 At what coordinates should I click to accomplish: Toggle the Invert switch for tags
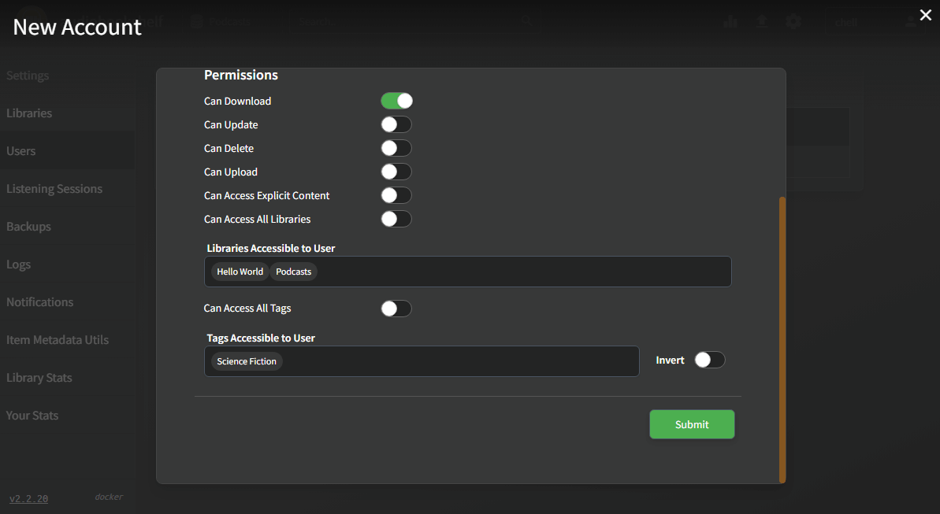[710, 360]
